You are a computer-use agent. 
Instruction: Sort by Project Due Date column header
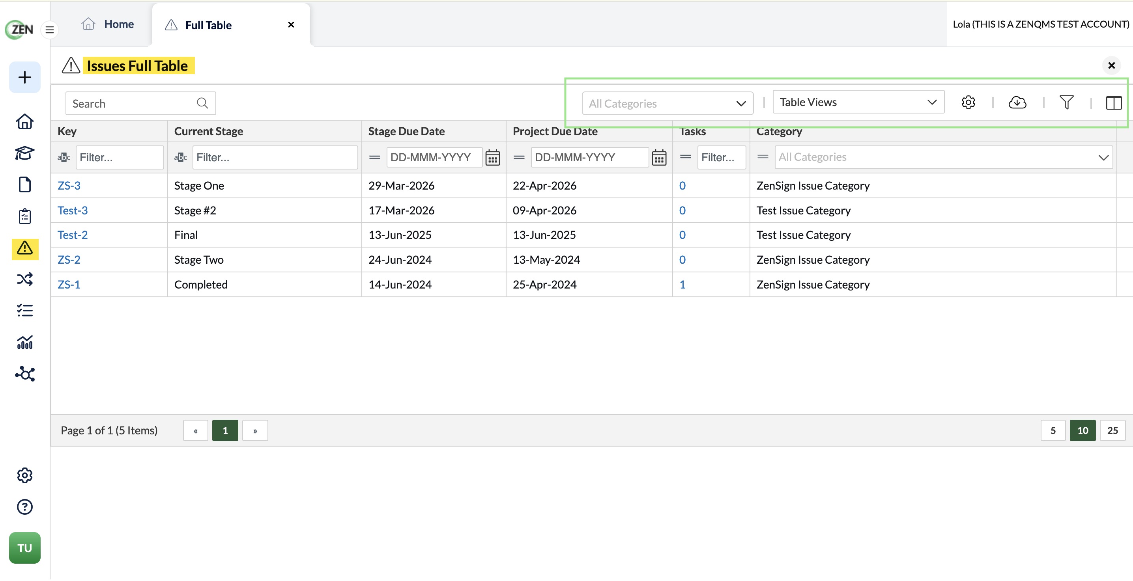coord(555,131)
